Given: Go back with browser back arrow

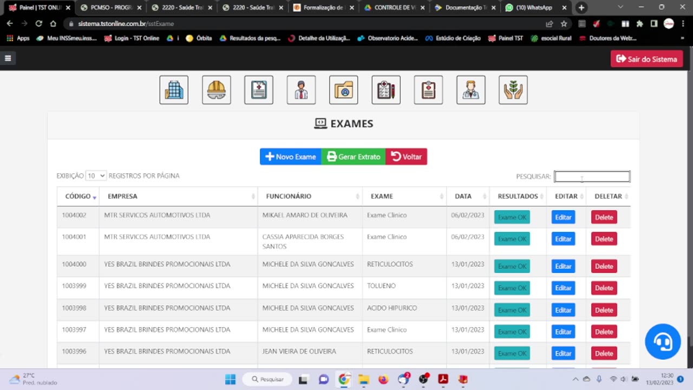Looking at the screenshot, I should point(10,24).
